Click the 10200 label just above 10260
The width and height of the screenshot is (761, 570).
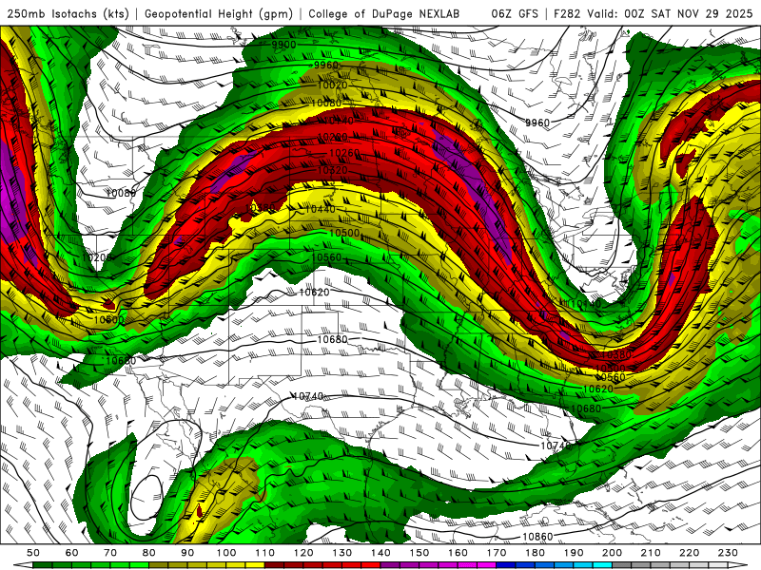pos(332,137)
